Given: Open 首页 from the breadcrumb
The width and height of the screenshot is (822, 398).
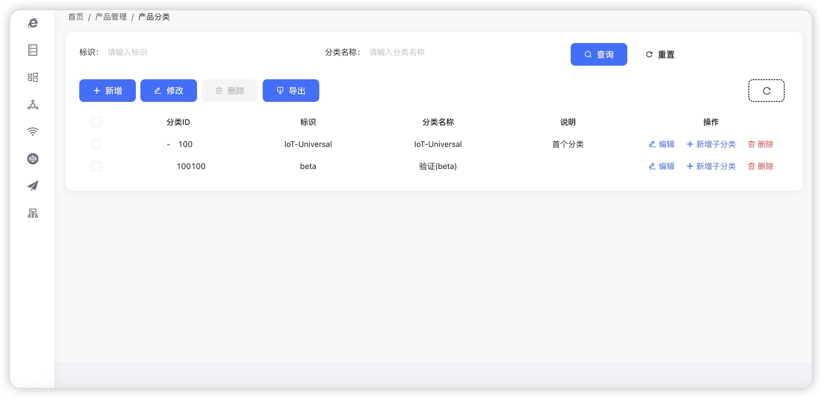Looking at the screenshot, I should (x=75, y=17).
